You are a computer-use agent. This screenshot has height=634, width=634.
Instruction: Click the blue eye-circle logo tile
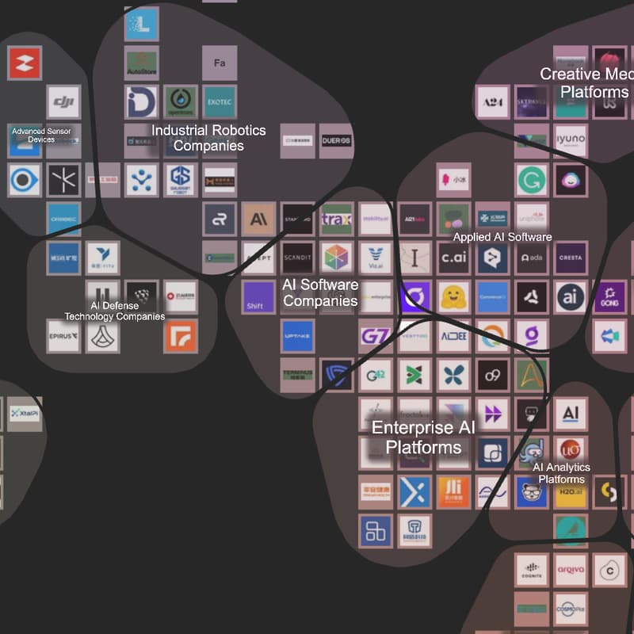tap(25, 180)
